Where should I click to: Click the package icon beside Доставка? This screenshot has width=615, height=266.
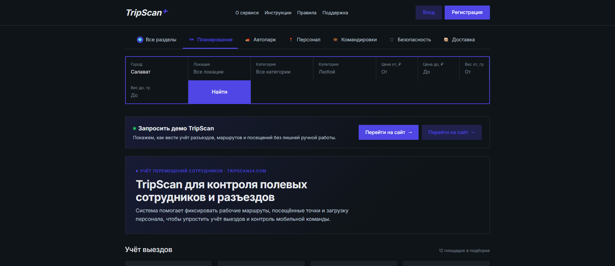pyautogui.click(x=446, y=40)
